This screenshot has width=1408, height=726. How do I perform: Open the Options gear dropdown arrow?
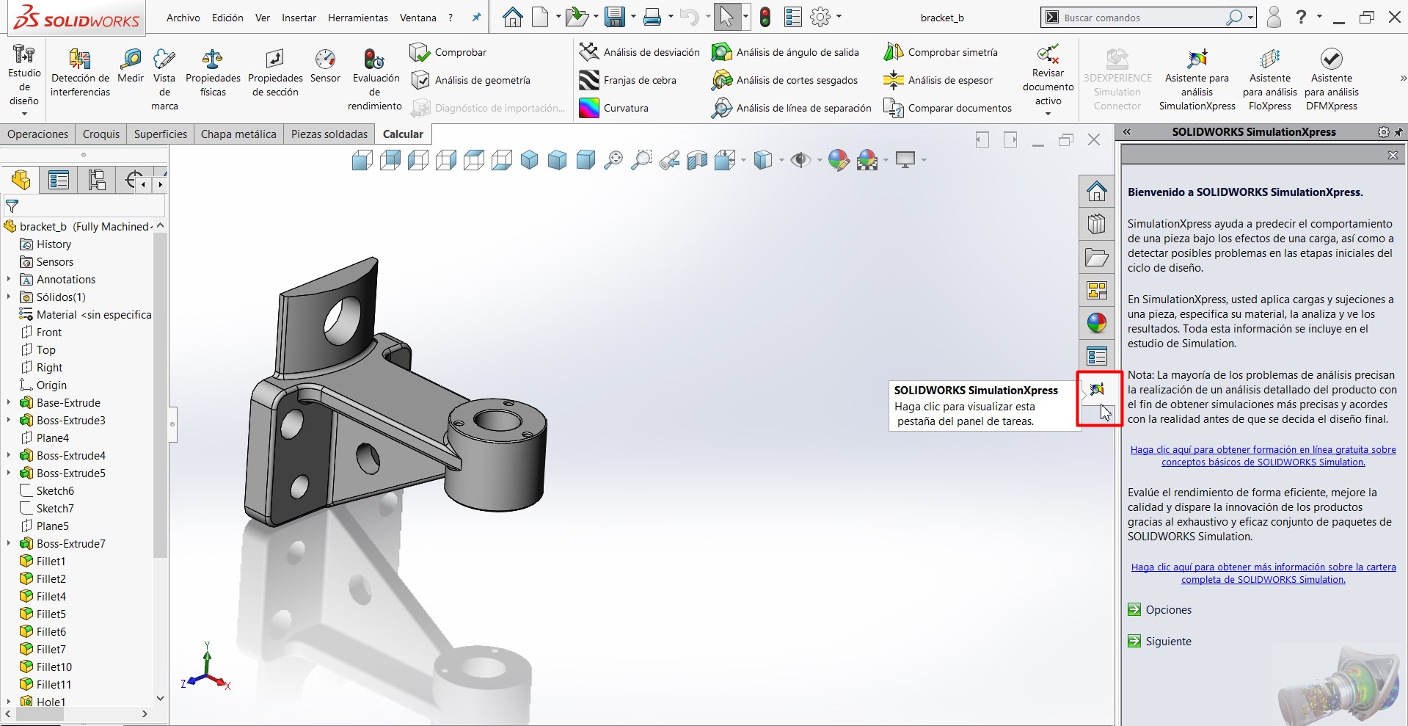click(839, 17)
